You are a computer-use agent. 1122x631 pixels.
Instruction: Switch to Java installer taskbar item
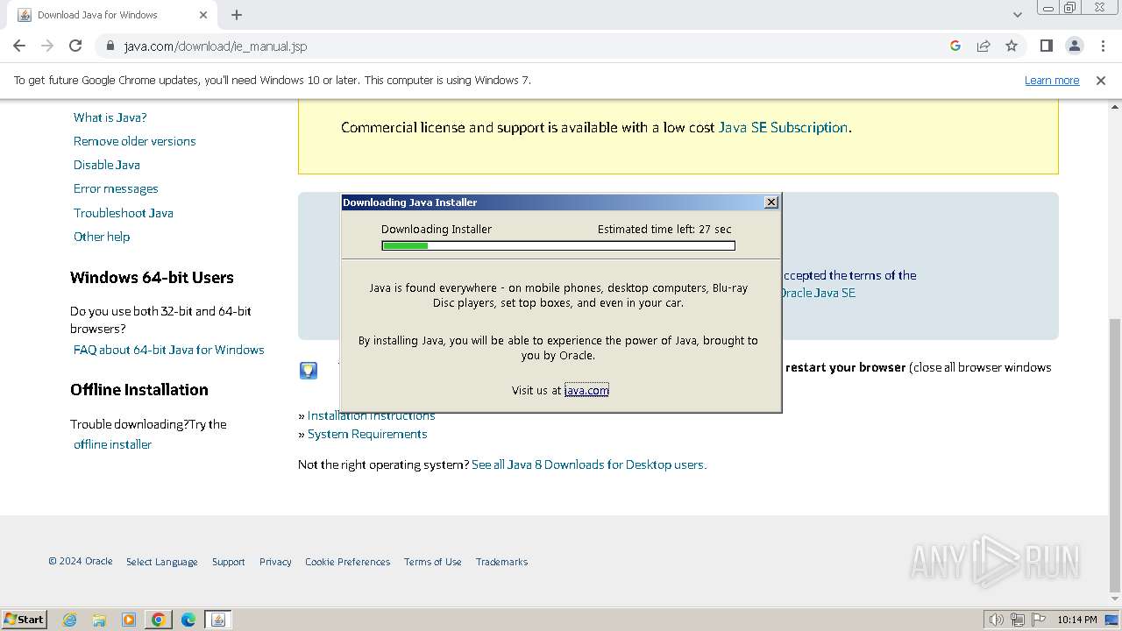pos(218,620)
